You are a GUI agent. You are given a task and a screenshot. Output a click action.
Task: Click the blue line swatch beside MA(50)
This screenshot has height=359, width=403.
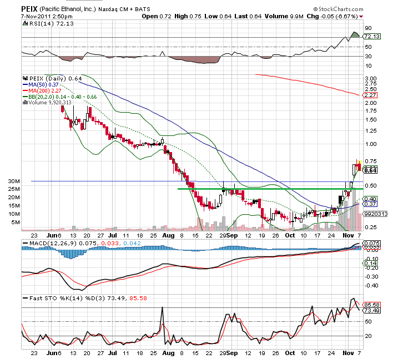point(25,84)
